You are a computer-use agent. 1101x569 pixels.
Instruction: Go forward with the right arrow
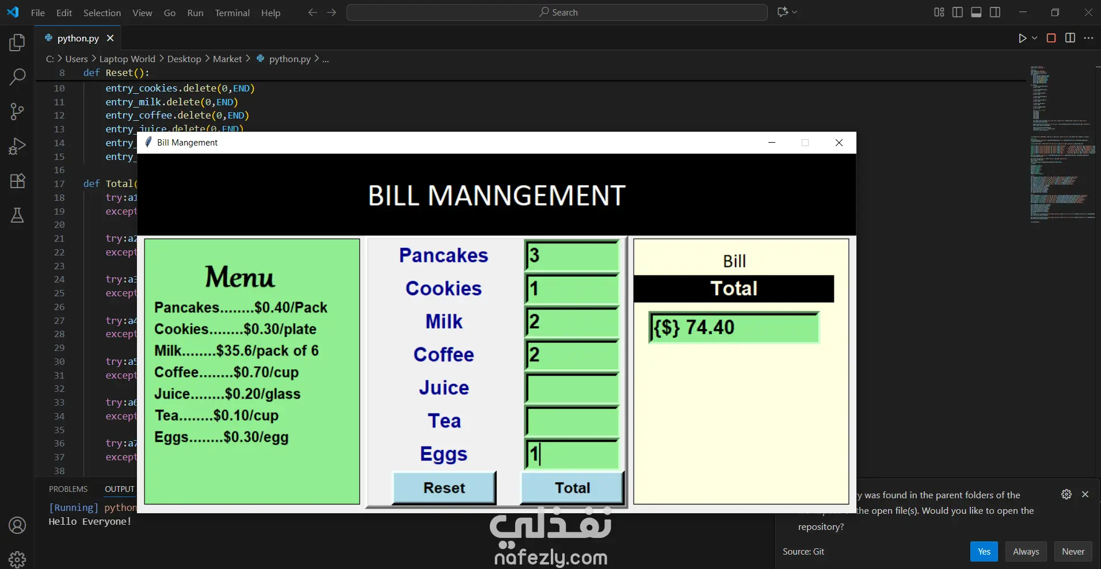(332, 12)
